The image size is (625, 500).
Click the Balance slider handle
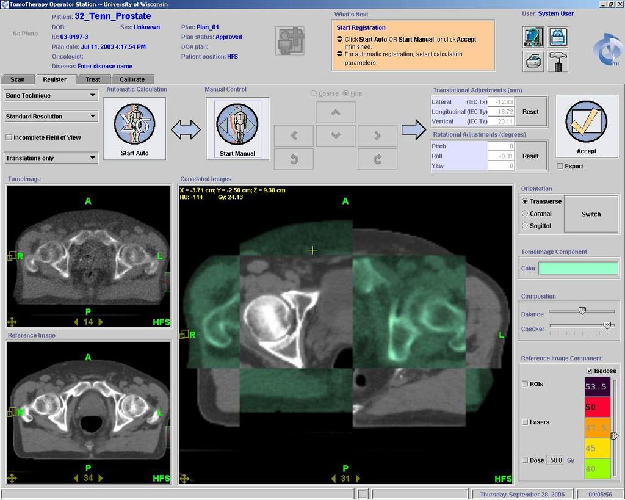click(x=582, y=311)
